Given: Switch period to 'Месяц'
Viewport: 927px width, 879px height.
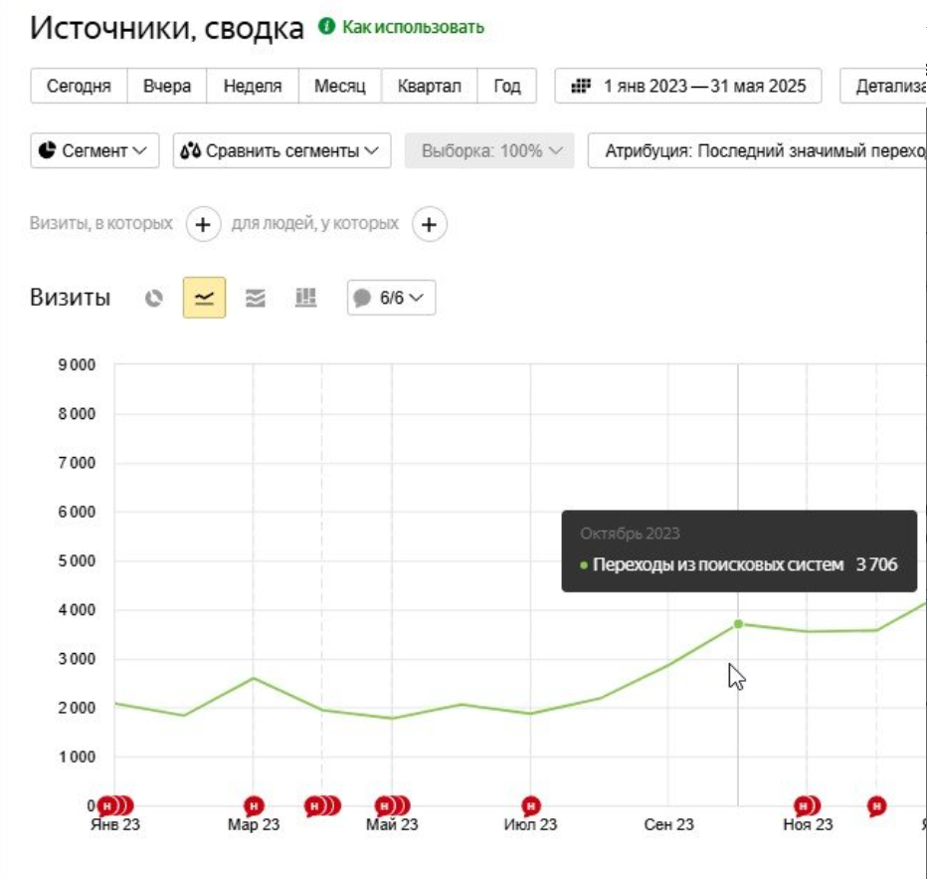Looking at the screenshot, I should point(340,87).
